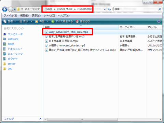164x123 pixels.
Task: Click the horizontal scrollbar thumb
Action: click(82, 120)
